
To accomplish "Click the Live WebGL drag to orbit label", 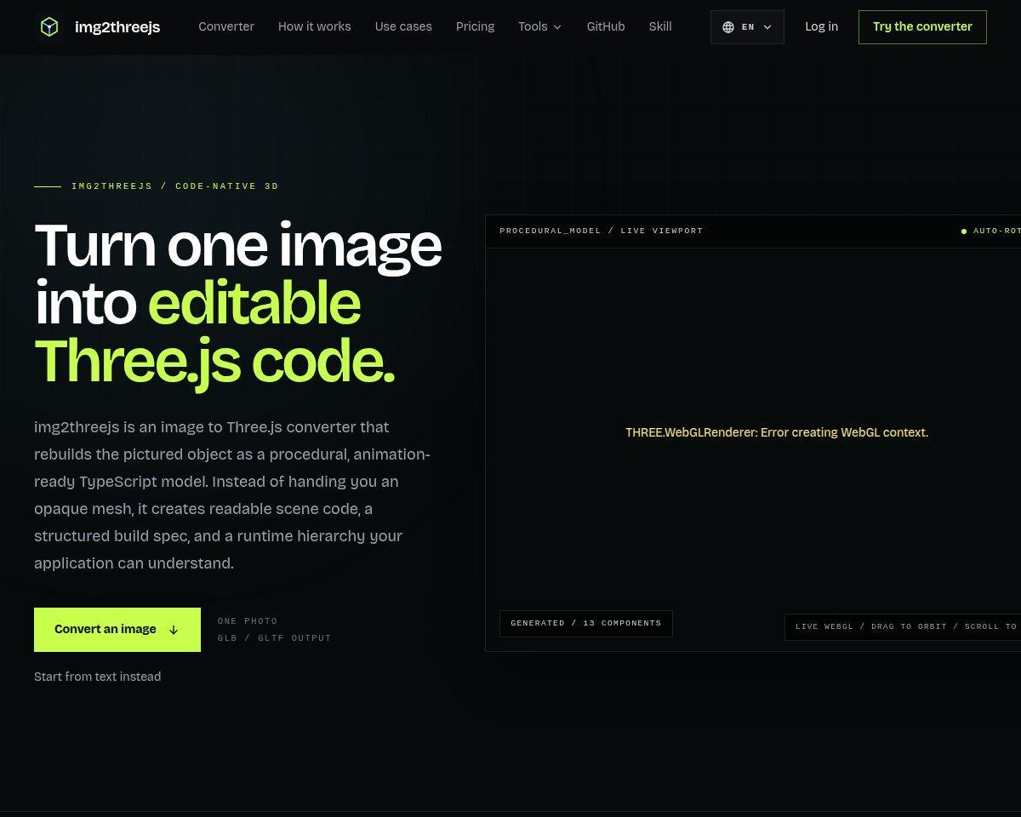I will coord(903,626).
